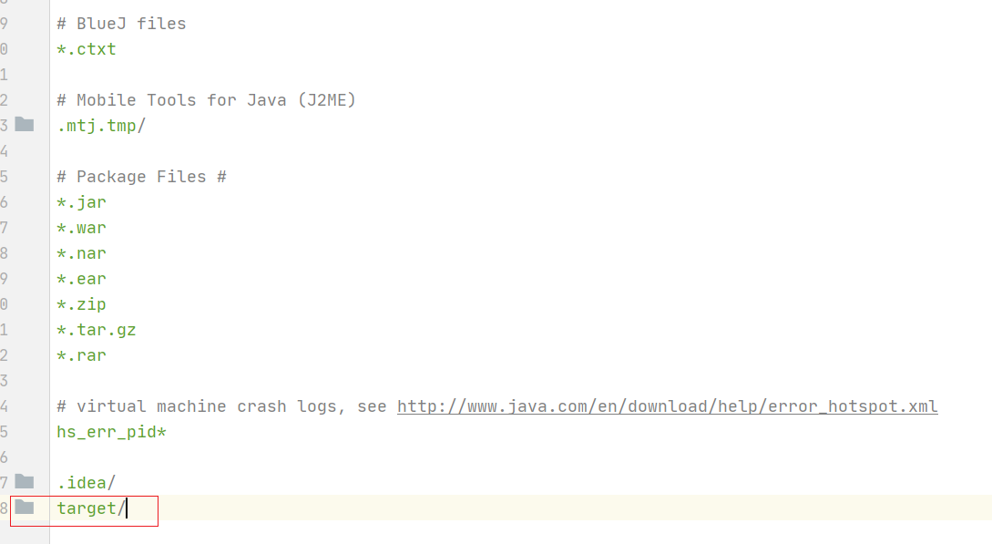This screenshot has width=992, height=544.
Task: Click the *.ear ignore pattern
Action: [82, 279]
